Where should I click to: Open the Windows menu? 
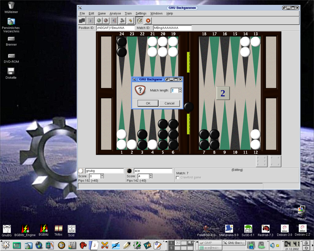[156, 13]
